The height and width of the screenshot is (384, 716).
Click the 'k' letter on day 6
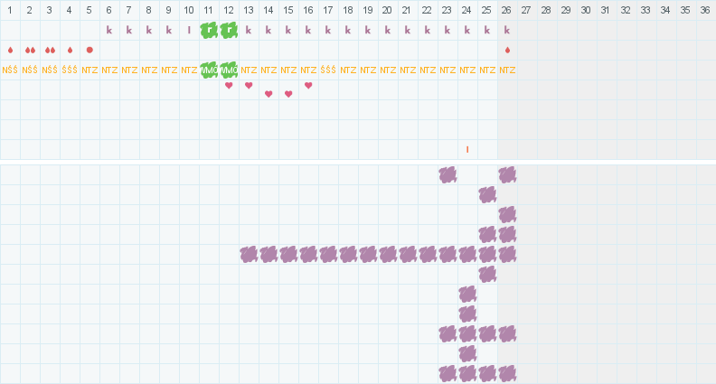click(109, 30)
